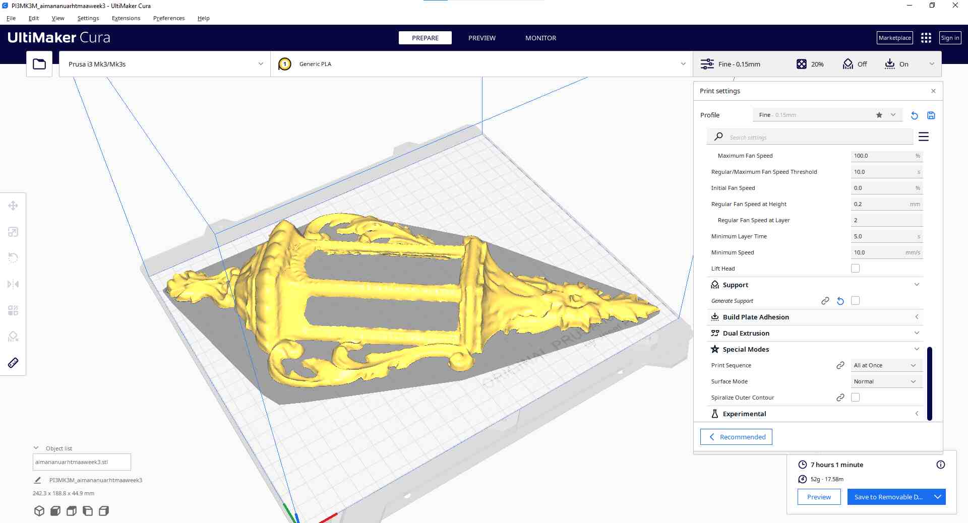Select the PREPARE stage
This screenshot has width=968, height=523.
[x=425, y=38]
